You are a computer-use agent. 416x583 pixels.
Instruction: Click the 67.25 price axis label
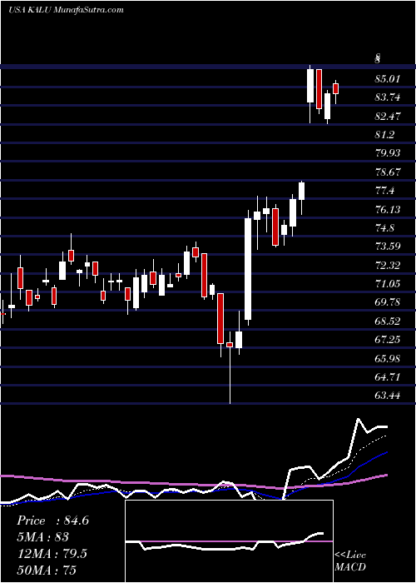(x=388, y=340)
